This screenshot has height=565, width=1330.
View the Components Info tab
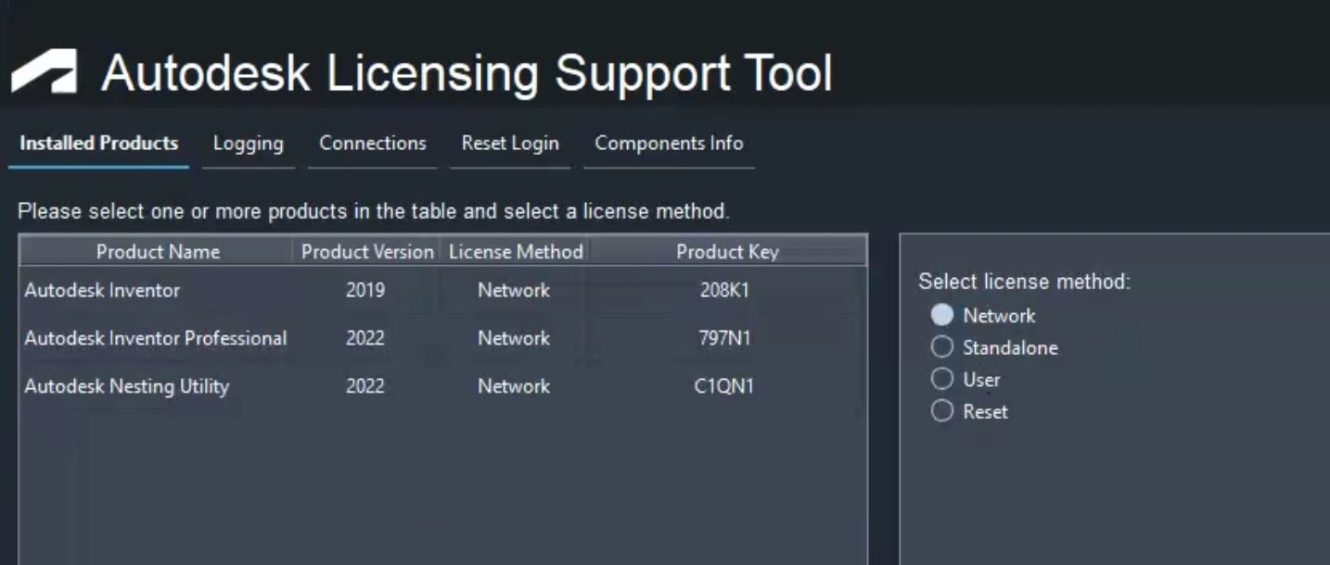tap(669, 144)
